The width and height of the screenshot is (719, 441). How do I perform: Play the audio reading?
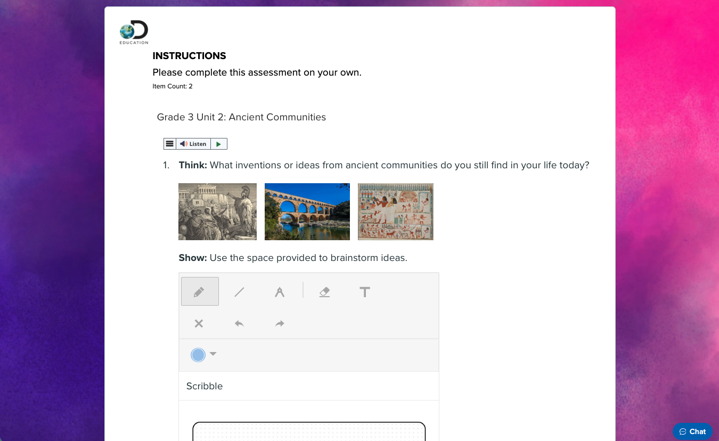coord(219,144)
